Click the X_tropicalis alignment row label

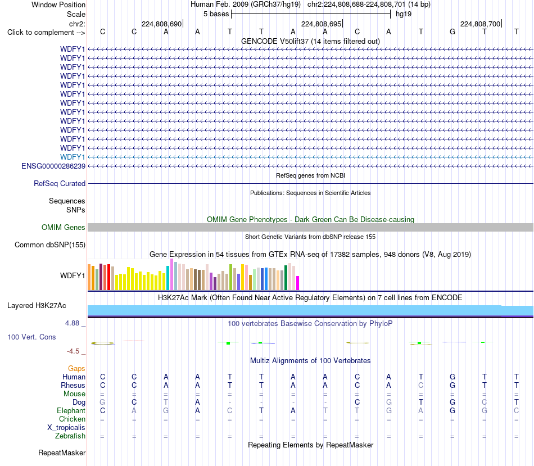[66, 428]
